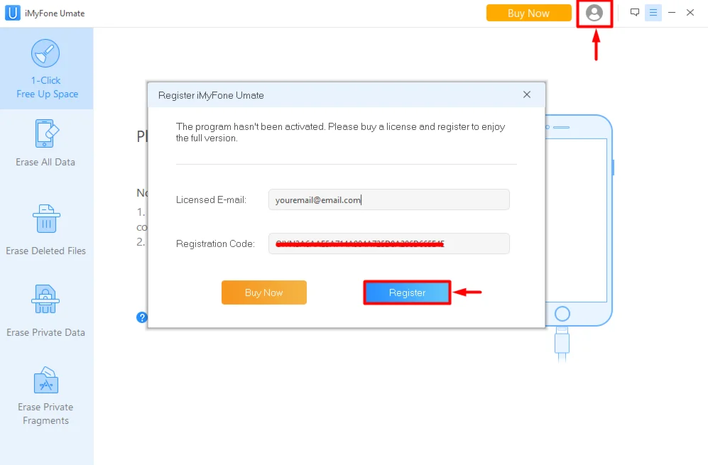Close the Register iMyFone Umate dialog
The height and width of the screenshot is (465, 708).
[x=526, y=95]
